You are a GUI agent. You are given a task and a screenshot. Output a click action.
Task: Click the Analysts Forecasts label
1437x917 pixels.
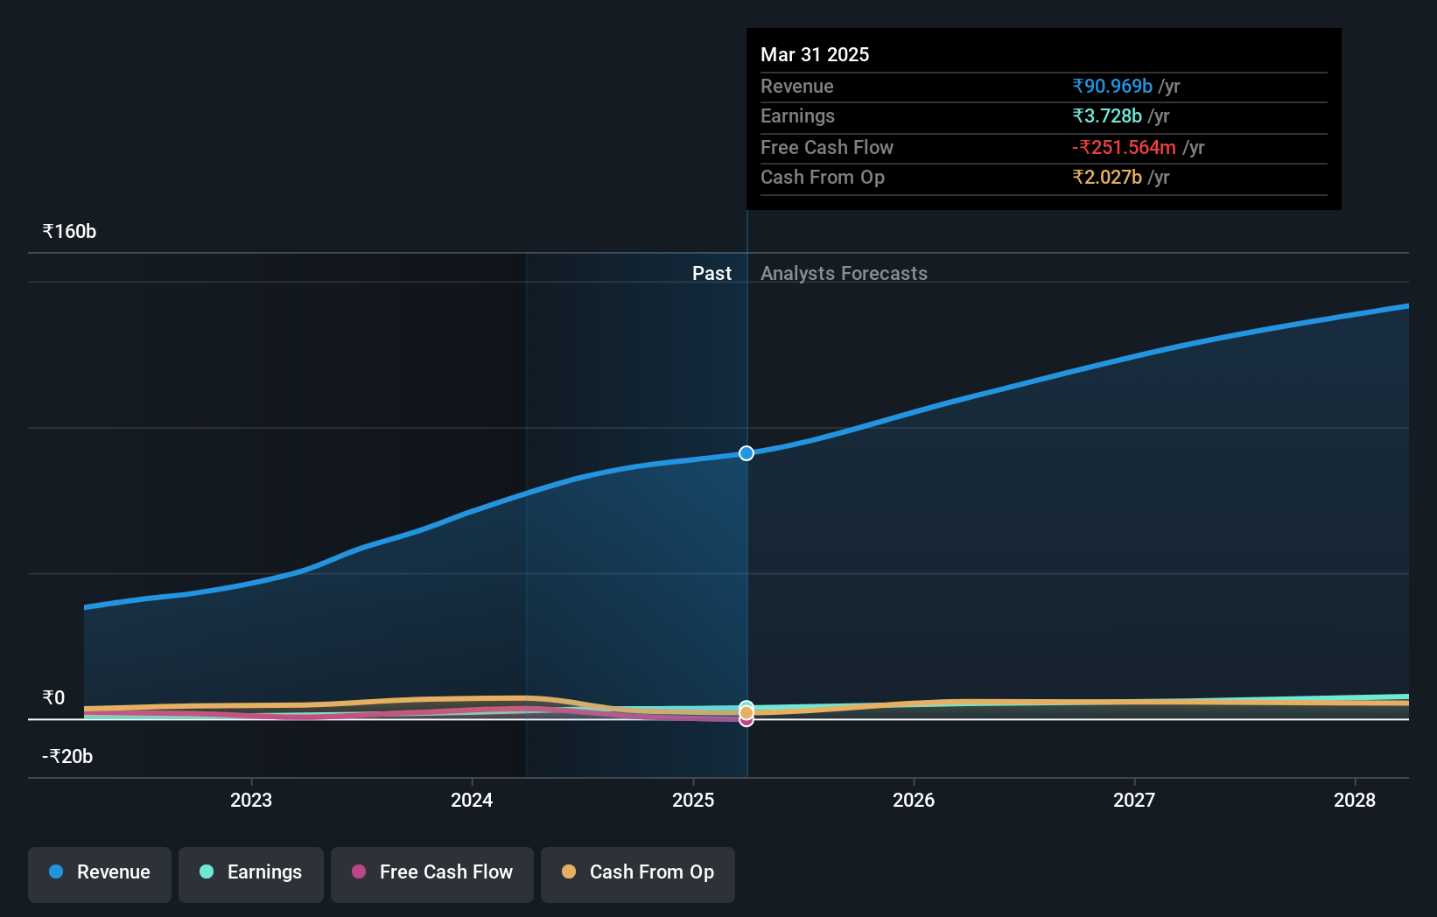844,273
